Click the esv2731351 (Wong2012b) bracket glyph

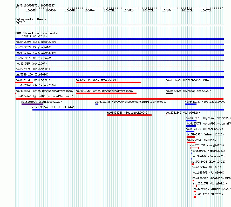pyautogui.click(x=194, y=148)
